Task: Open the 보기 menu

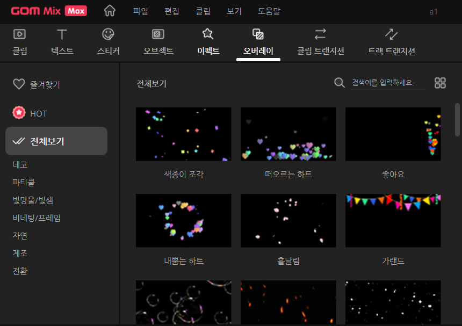Action: (x=234, y=11)
